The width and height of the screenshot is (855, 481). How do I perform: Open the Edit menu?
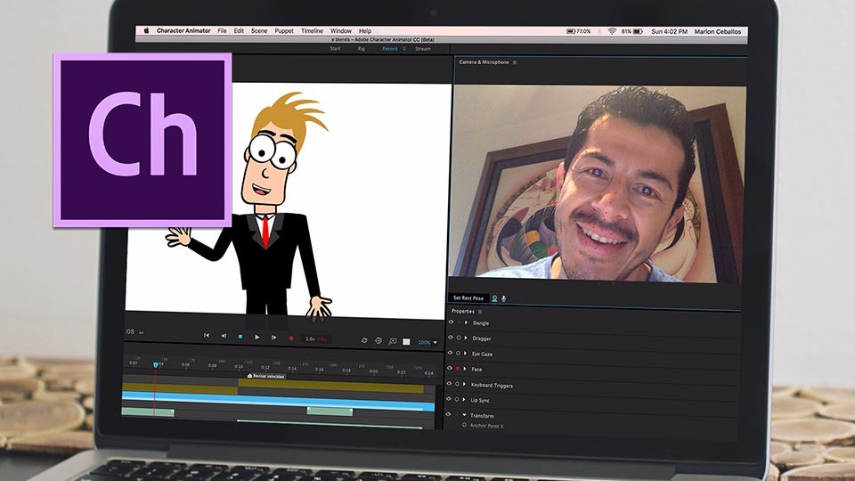[239, 31]
